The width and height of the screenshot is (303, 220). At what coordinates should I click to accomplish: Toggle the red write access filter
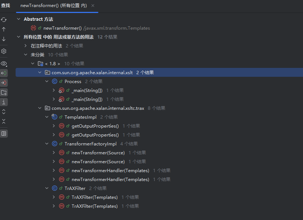coord(4,83)
